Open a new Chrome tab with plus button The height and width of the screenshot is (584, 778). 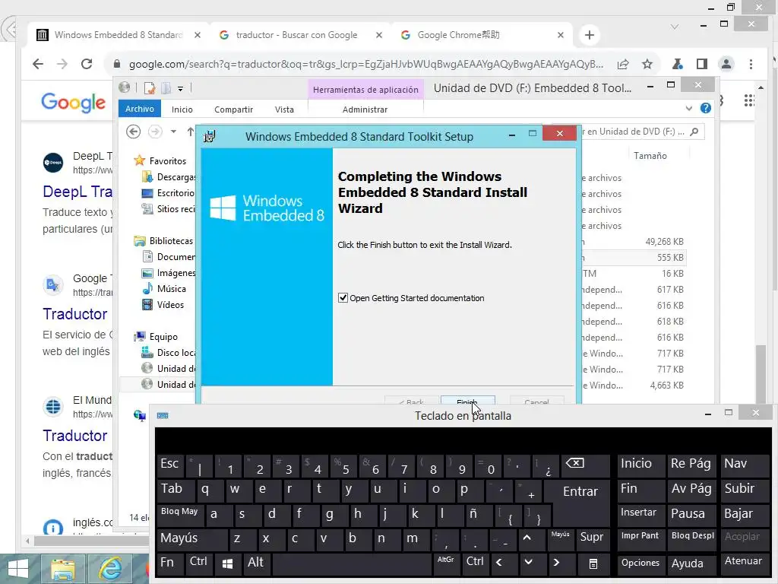click(x=590, y=35)
